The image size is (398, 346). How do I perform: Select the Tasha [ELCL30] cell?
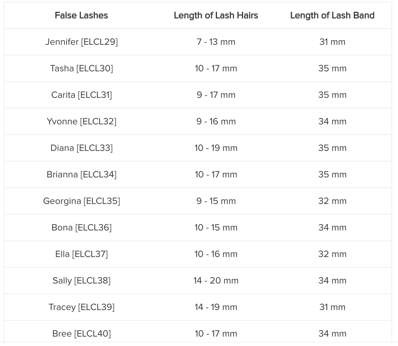81,68
